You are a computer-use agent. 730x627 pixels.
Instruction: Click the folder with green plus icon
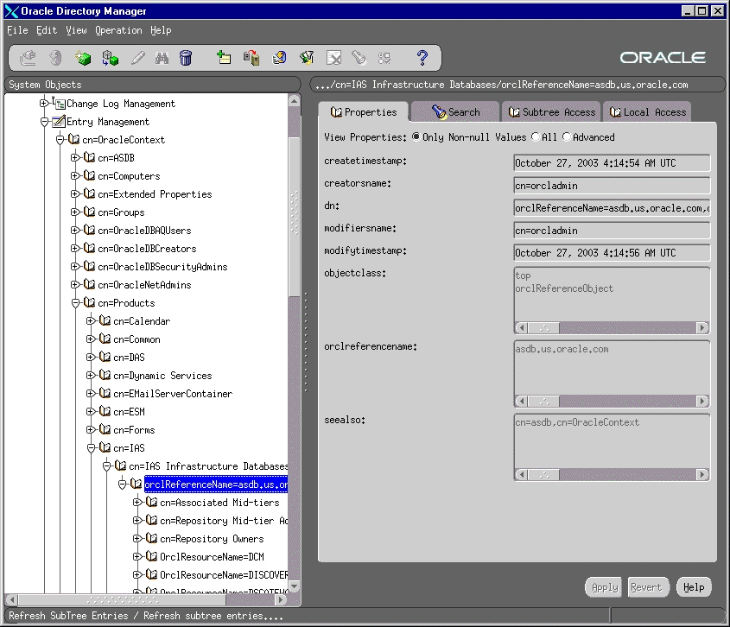pyautogui.click(x=224, y=58)
